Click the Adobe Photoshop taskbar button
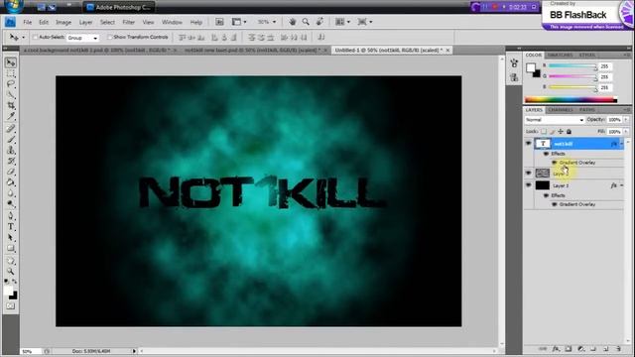Screen dimensions: 635x357 pos(118,7)
